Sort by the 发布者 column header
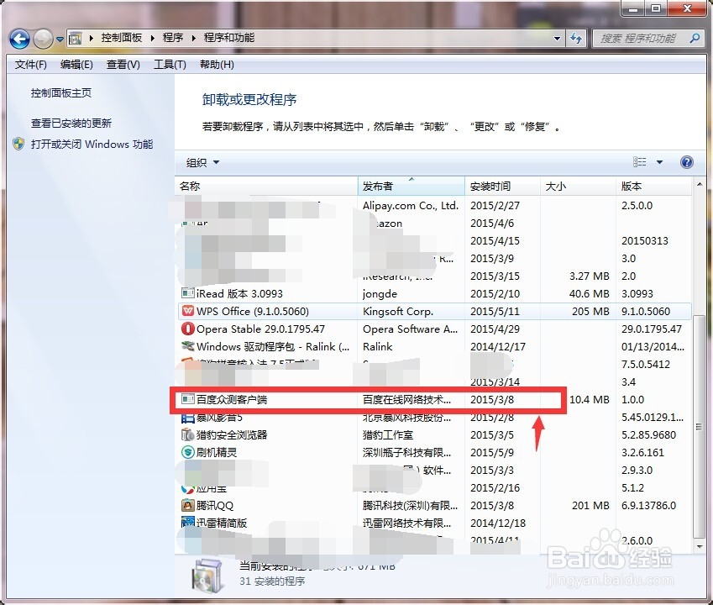Image resolution: width=713 pixels, height=605 pixels. (x=411, y=186)
